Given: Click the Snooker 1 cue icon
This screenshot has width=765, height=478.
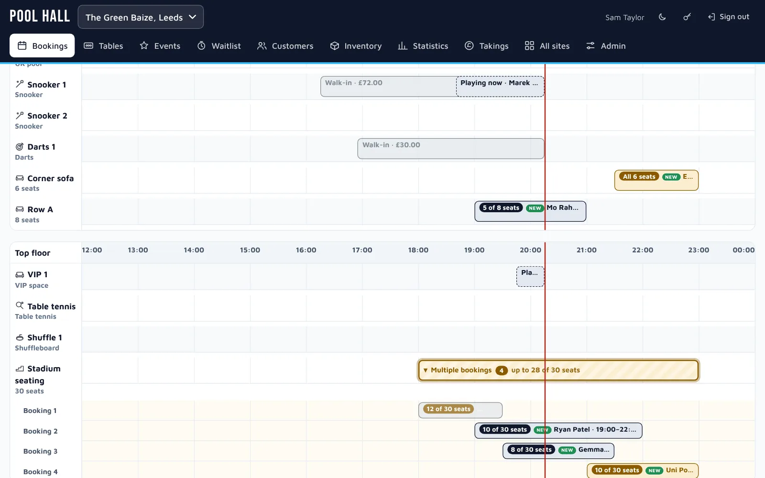Looking at the screenshot, I should coord(20,84).
